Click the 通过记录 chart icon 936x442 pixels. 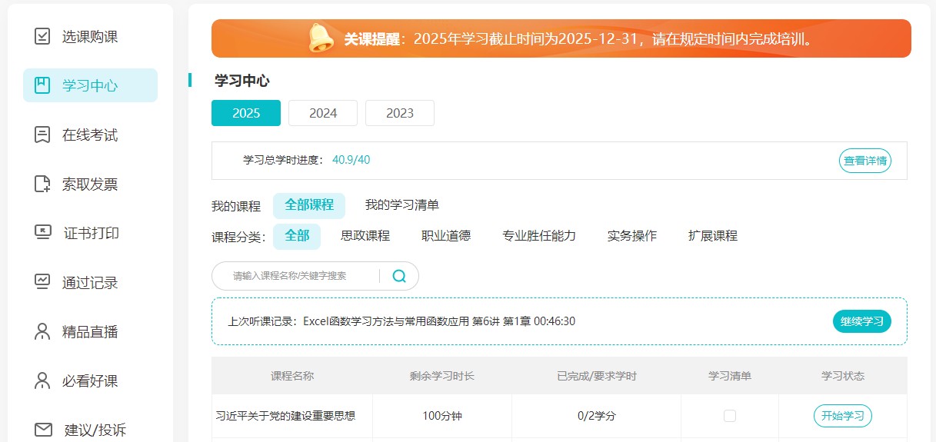click(43, 282)
